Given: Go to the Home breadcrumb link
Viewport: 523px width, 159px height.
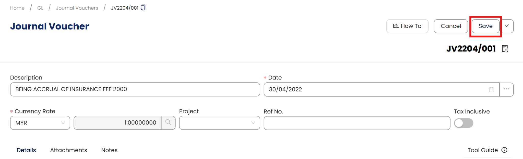Looking at the screenshot, I should [x=17, y=8].
